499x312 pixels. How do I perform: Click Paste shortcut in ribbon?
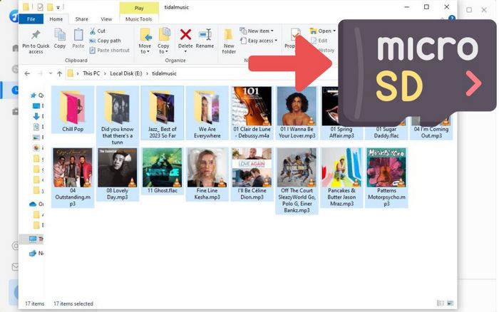(x=110, y=51)
